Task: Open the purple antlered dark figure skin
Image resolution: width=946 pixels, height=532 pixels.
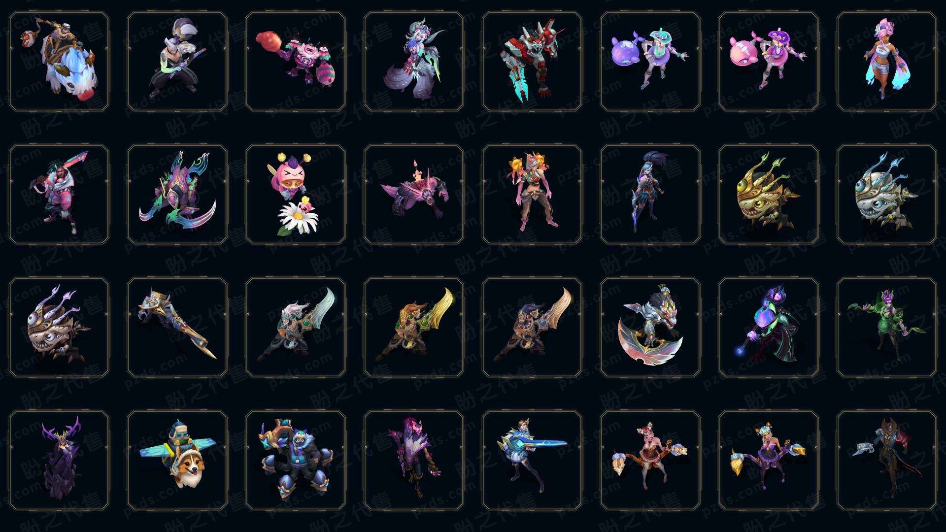Action: (59, 460)
